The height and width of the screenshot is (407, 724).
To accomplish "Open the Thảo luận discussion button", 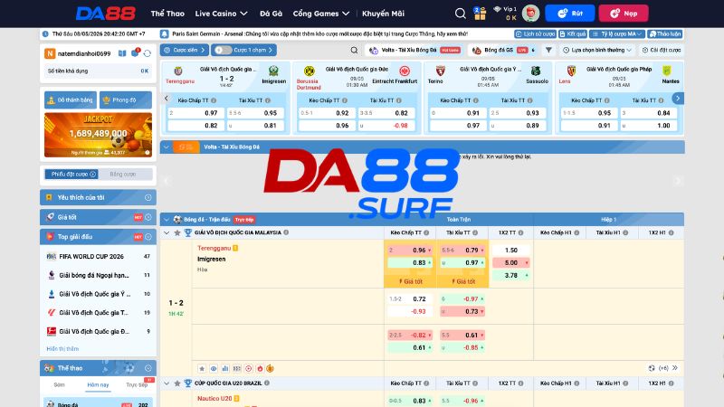I will tap(665, 34).
